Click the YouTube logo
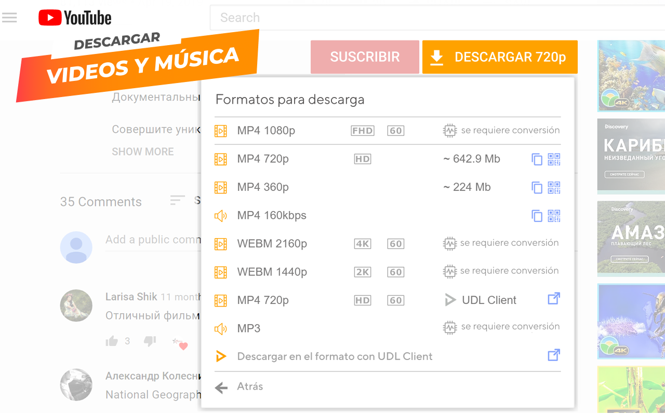This screenshot has height=415, width=665. pos(75,18)
